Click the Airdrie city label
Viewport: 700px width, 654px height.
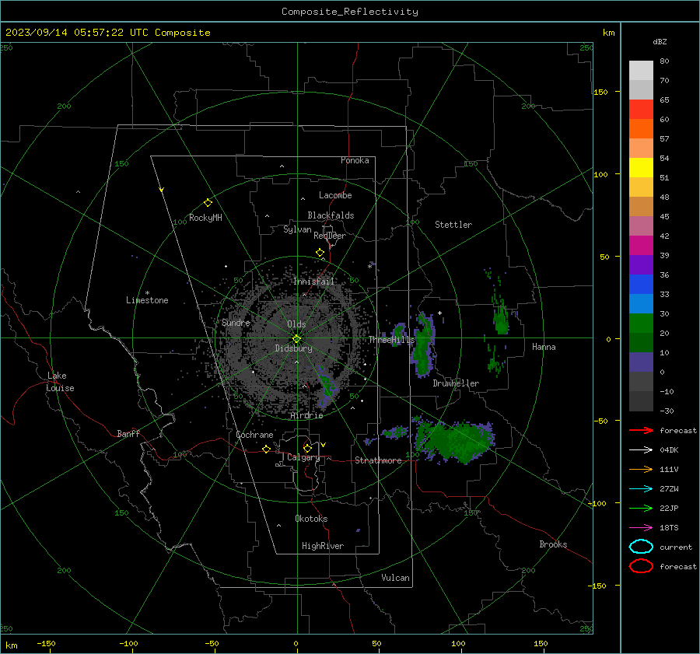click(306, 415)
